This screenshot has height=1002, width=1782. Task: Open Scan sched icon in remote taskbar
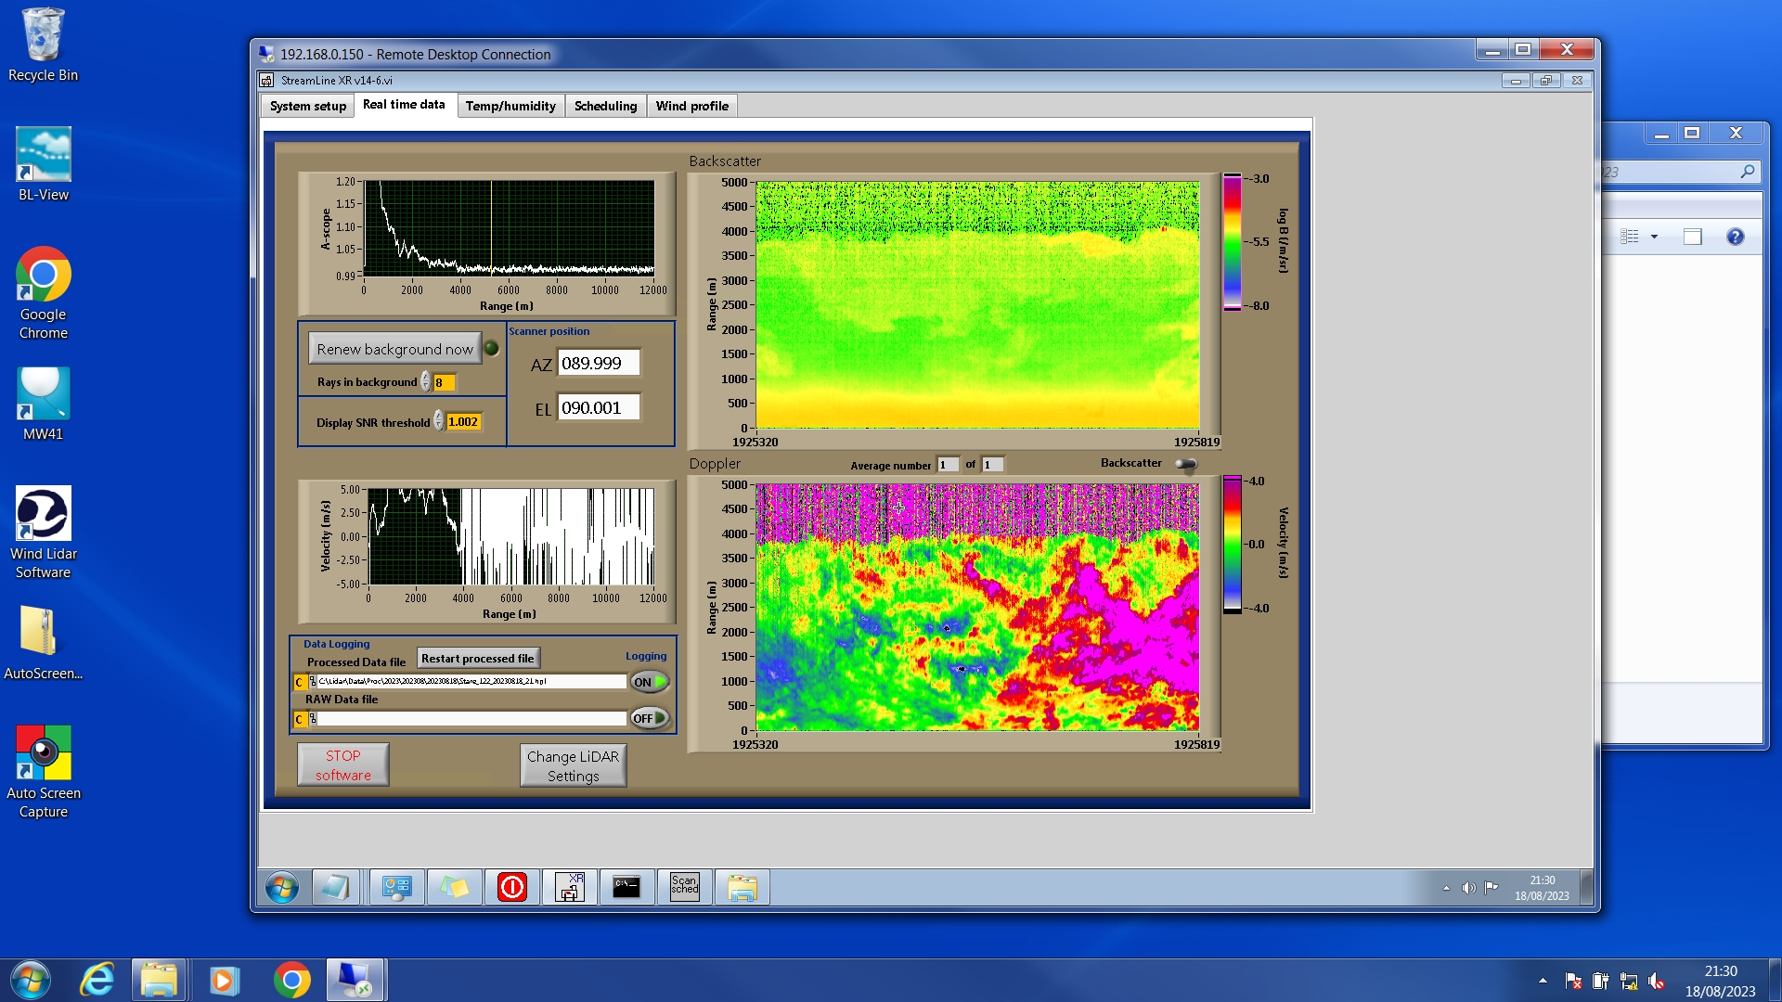tap(684, 887)
